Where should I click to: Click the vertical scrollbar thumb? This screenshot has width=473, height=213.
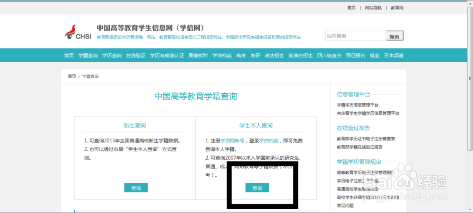(470, 78)
